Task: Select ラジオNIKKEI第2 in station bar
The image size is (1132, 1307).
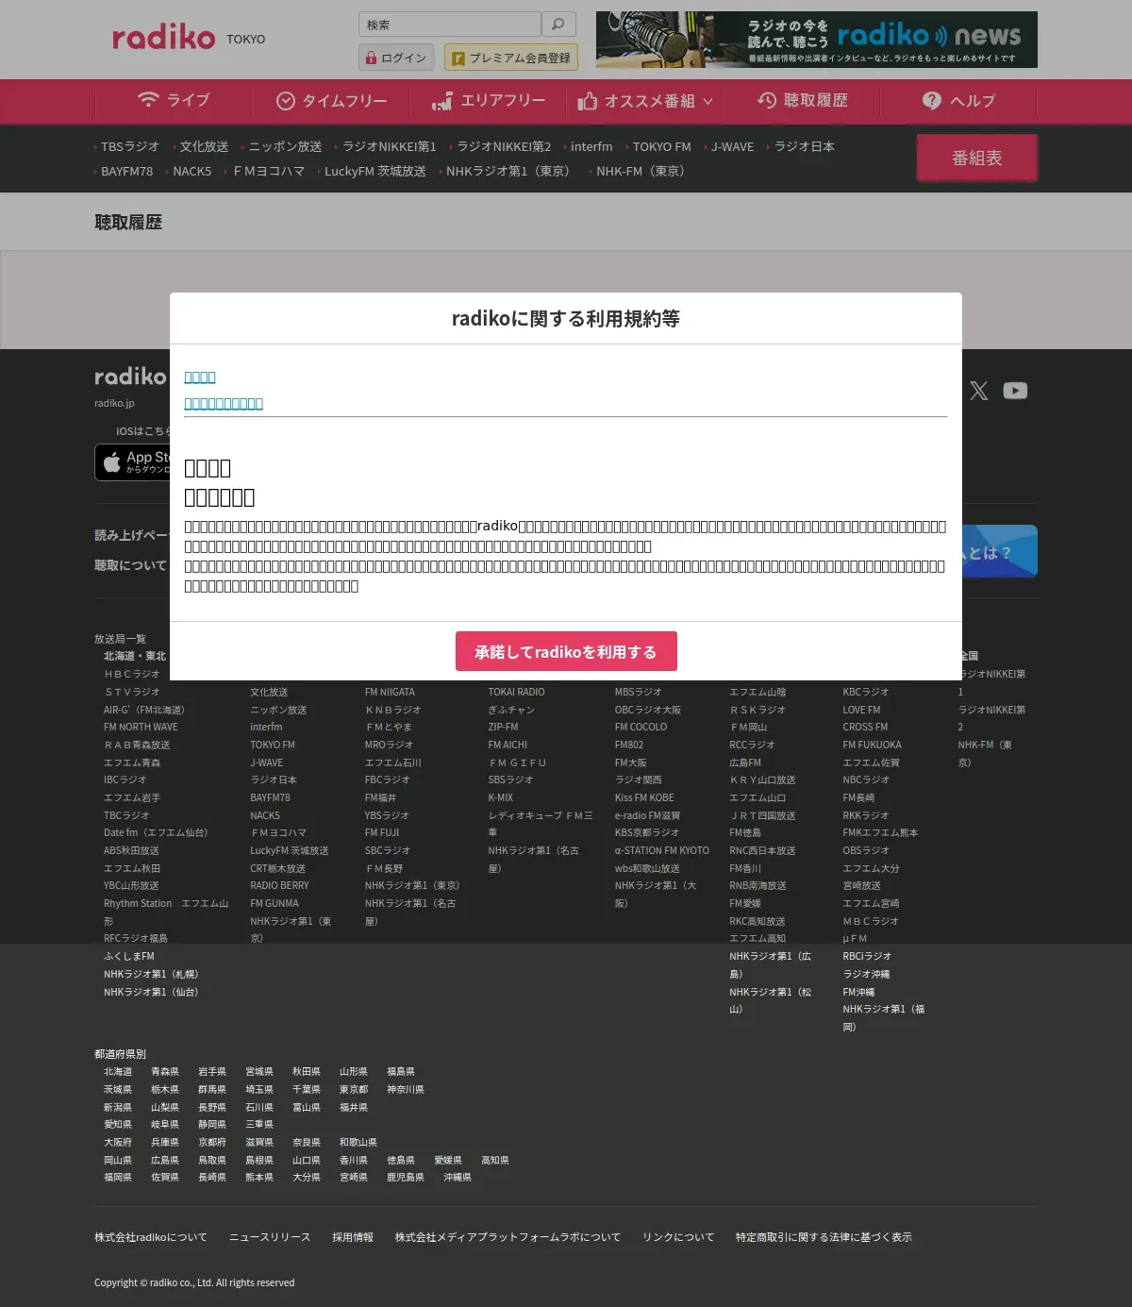Action: (504, 147)
